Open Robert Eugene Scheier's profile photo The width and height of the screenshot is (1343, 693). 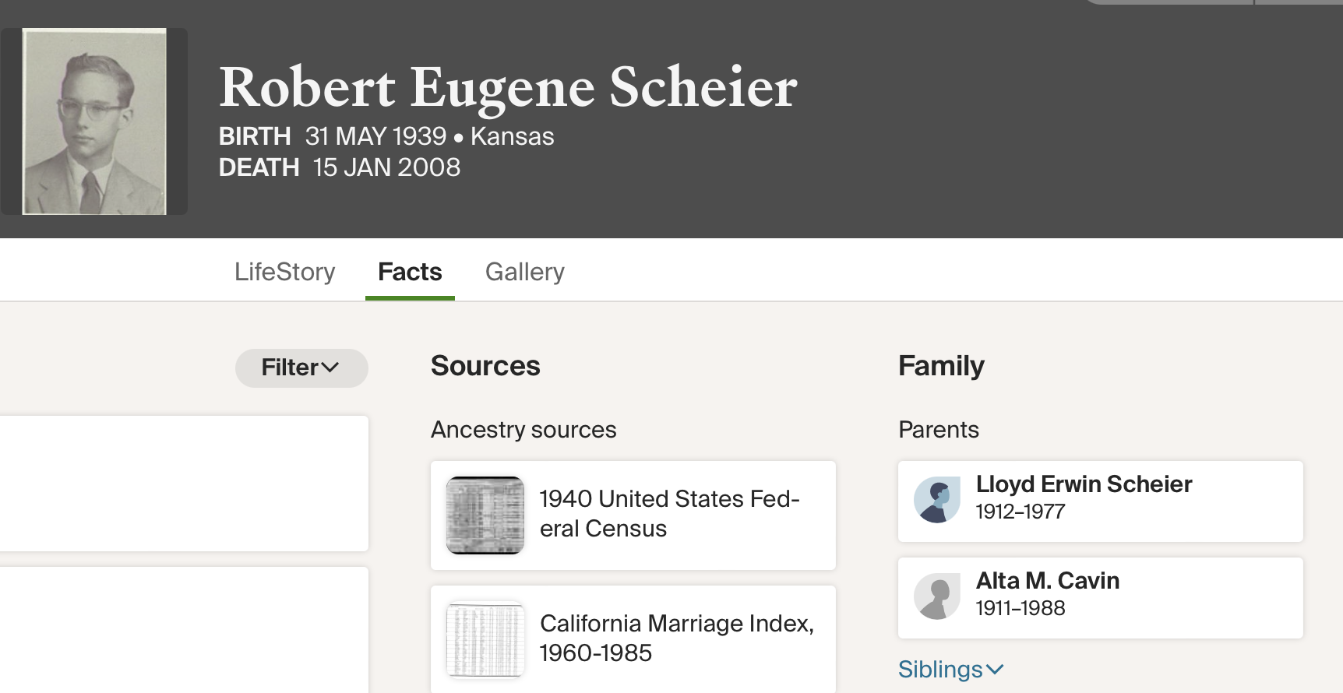coord(94,121)
